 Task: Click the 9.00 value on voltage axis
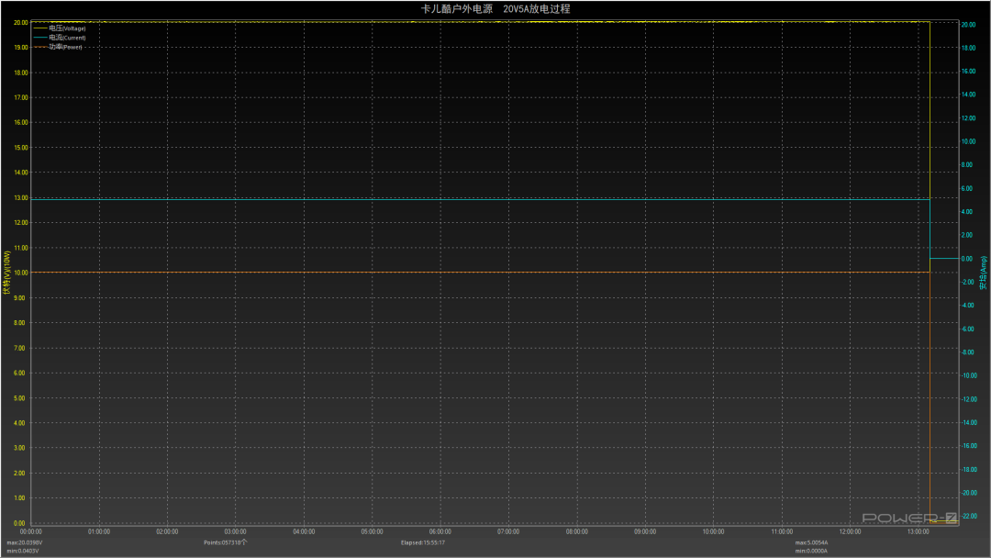pos(19,297)
